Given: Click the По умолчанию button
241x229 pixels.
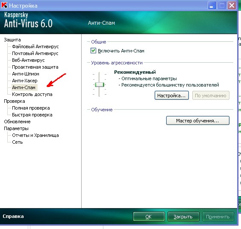Looking at the screenshot, I should click(x=211, y=96).
